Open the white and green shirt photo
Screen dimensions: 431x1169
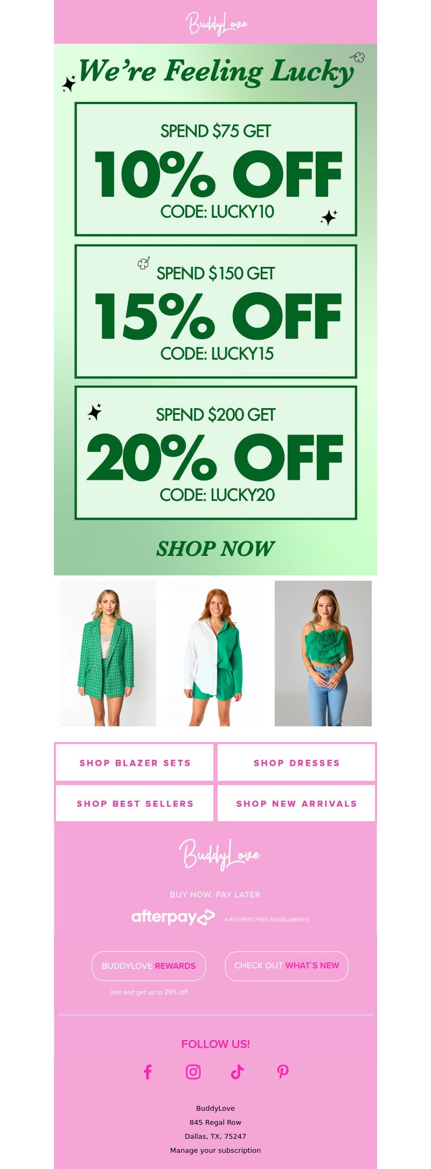(215, 654)
